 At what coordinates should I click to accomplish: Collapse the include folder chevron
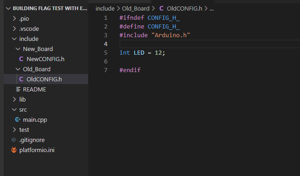point(14,39)
